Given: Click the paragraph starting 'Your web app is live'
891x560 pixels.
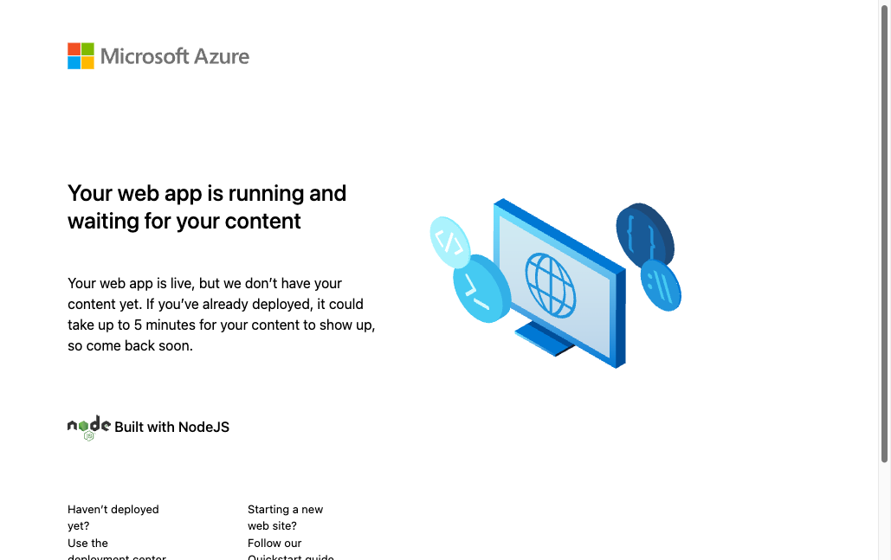Looking at the screenshot, I should coord(222,314).
